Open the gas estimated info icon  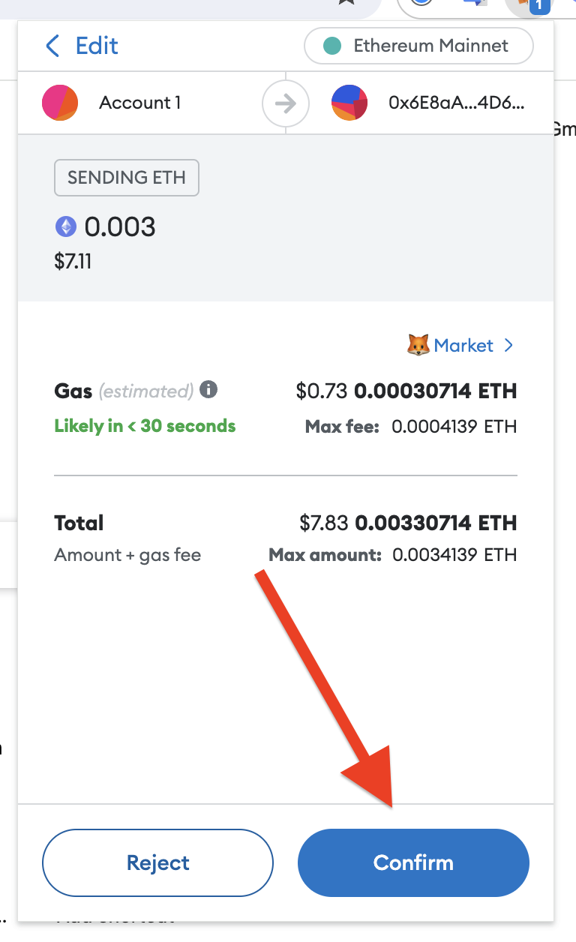pos(208,389)
